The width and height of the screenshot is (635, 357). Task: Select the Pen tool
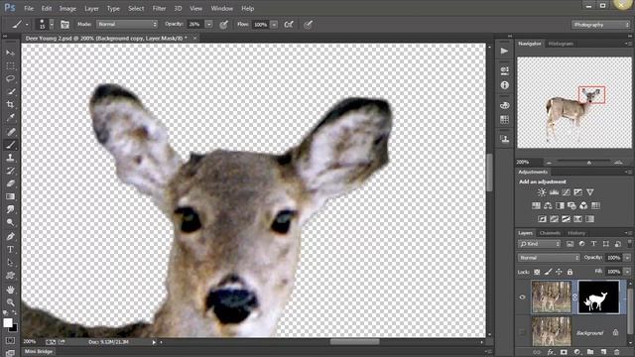tap(10, 236)
